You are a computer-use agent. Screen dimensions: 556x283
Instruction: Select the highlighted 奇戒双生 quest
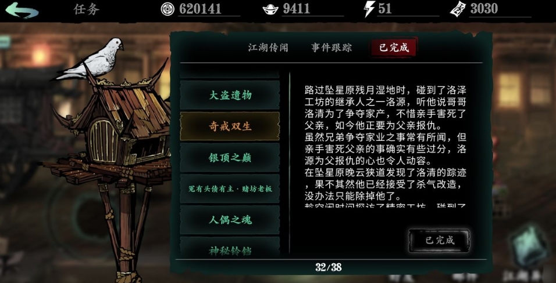click(230, 126)
